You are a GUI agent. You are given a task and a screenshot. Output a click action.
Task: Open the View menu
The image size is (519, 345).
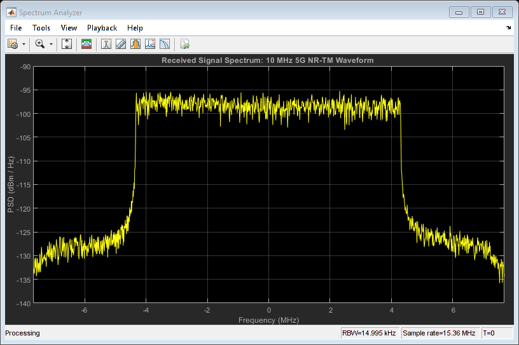(69, 28)
